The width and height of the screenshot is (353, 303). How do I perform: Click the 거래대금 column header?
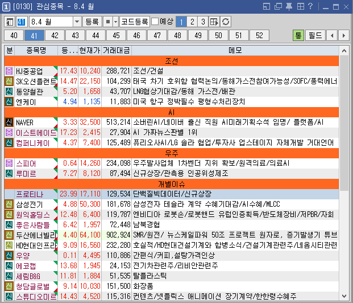[117, 50]
